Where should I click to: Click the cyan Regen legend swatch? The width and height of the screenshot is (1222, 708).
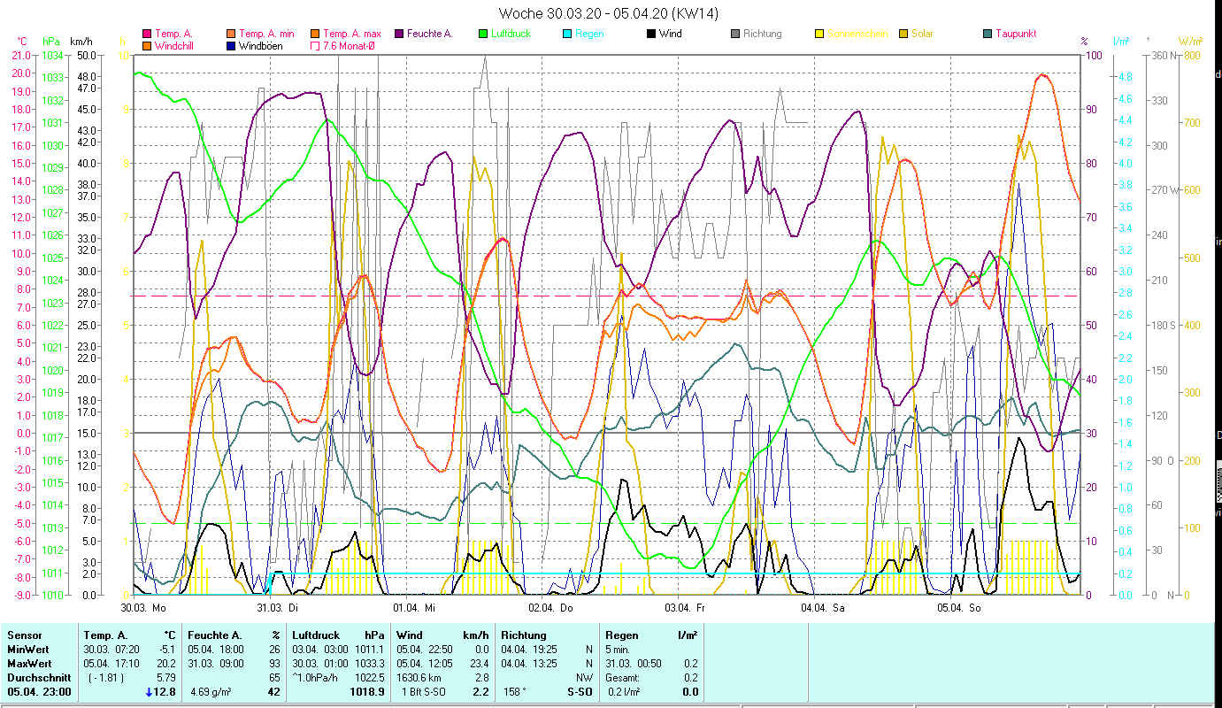pos(568,34)
